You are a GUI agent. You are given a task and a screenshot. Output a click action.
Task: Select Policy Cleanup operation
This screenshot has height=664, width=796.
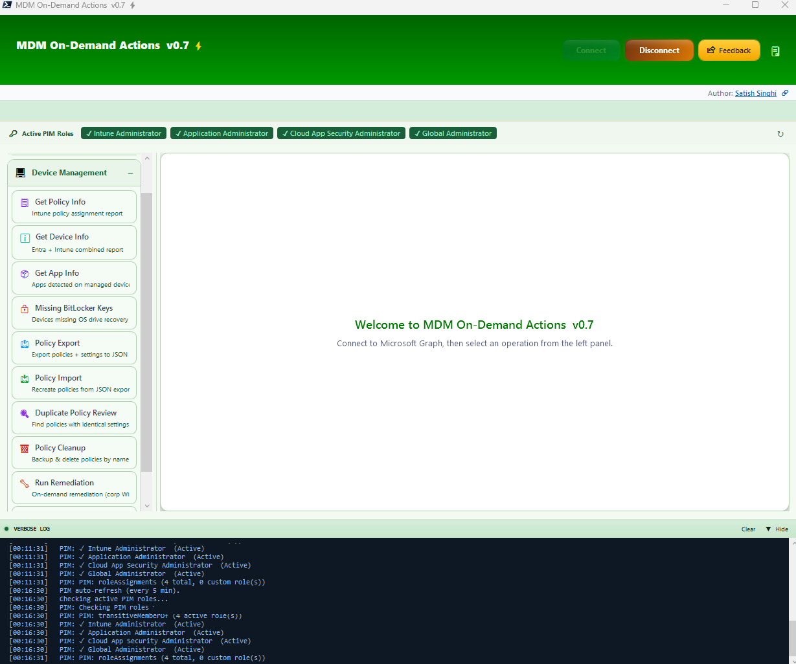[74, 452]
